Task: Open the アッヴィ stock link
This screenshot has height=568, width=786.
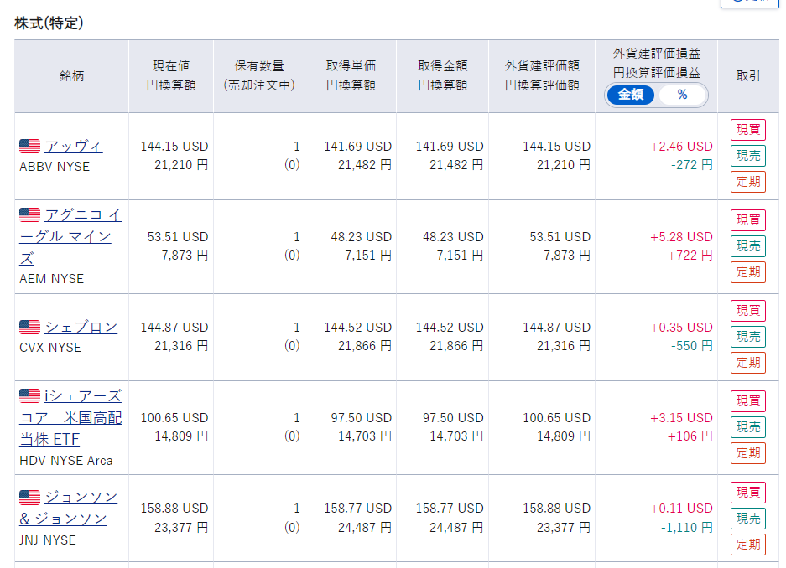Action: pyautogui.click(x=74, y=146)
